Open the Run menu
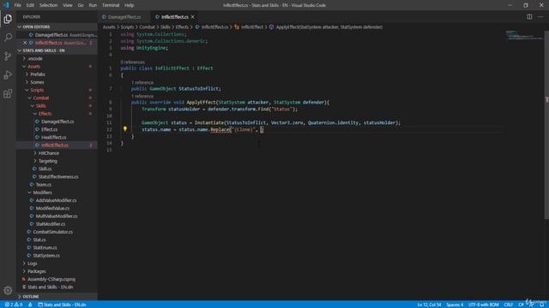The height and width of the screenshot is (308, 549). (x=93, y=5)
